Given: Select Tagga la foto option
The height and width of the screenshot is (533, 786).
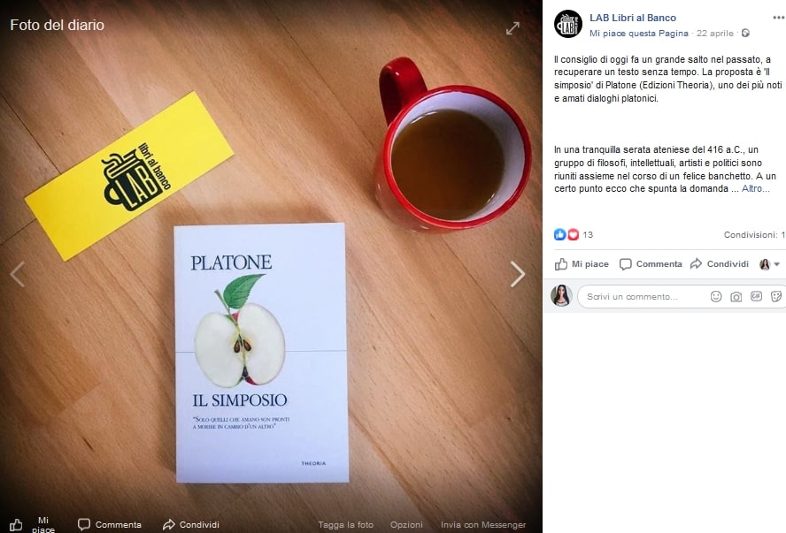Looking at the screenshot, I should tap(345, 524).
